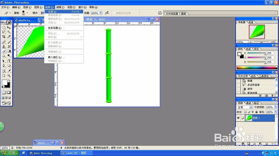The width and height of the screenshot is (279, 156).
Task: Choose 色彩范围(C)... menu entry
Action: point(64,28)
